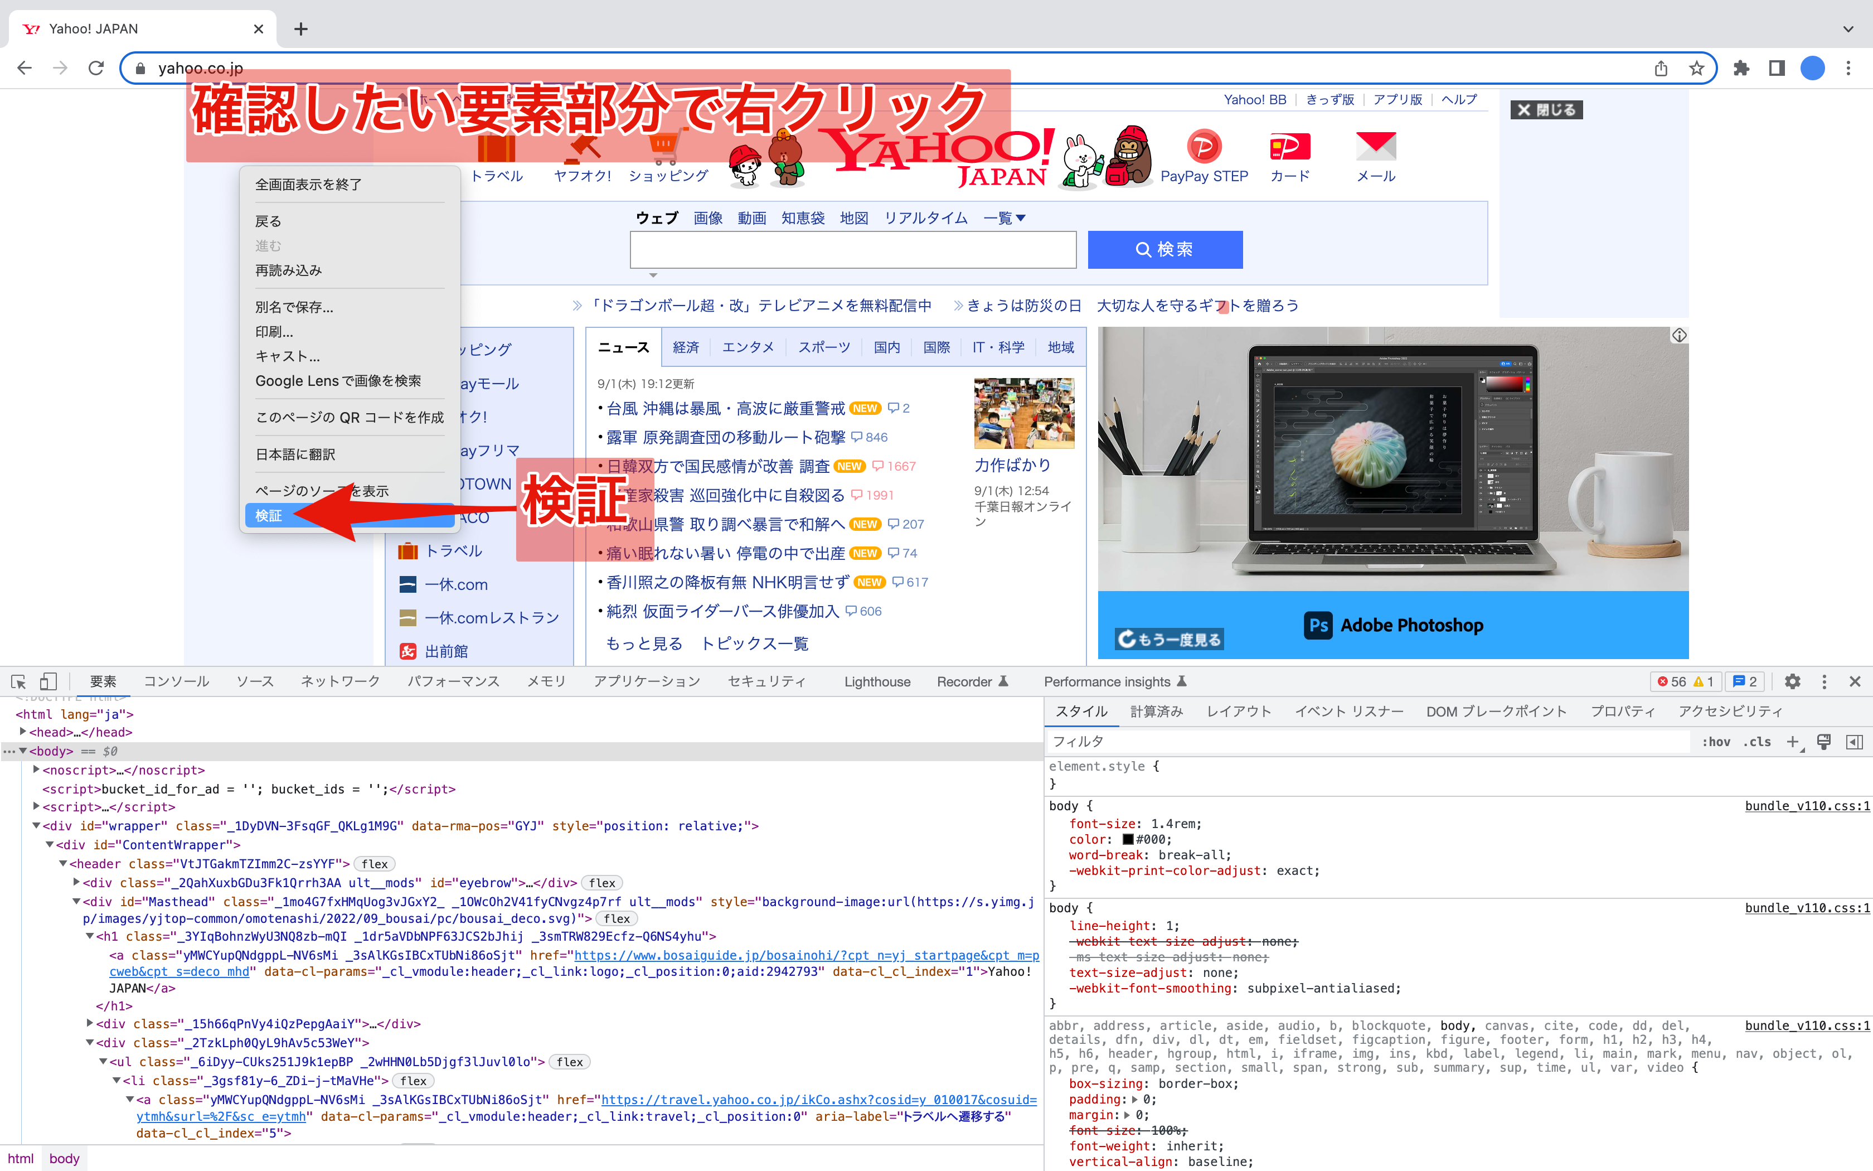1873x1171 pixels.
Task: Open DevTools more options dots
Action: point(1825,681)
